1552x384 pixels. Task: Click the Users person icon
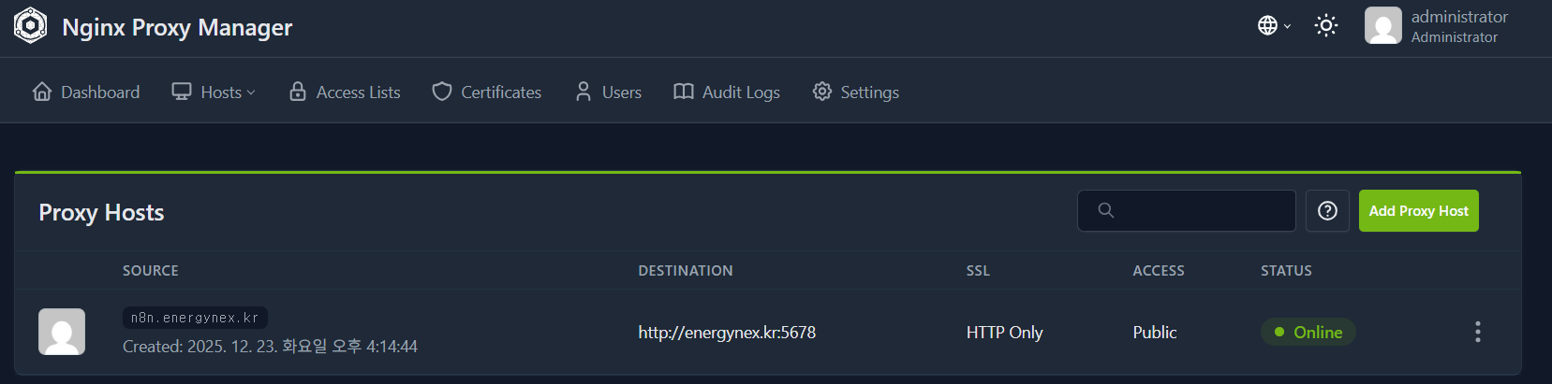click(x=584, y=92)
